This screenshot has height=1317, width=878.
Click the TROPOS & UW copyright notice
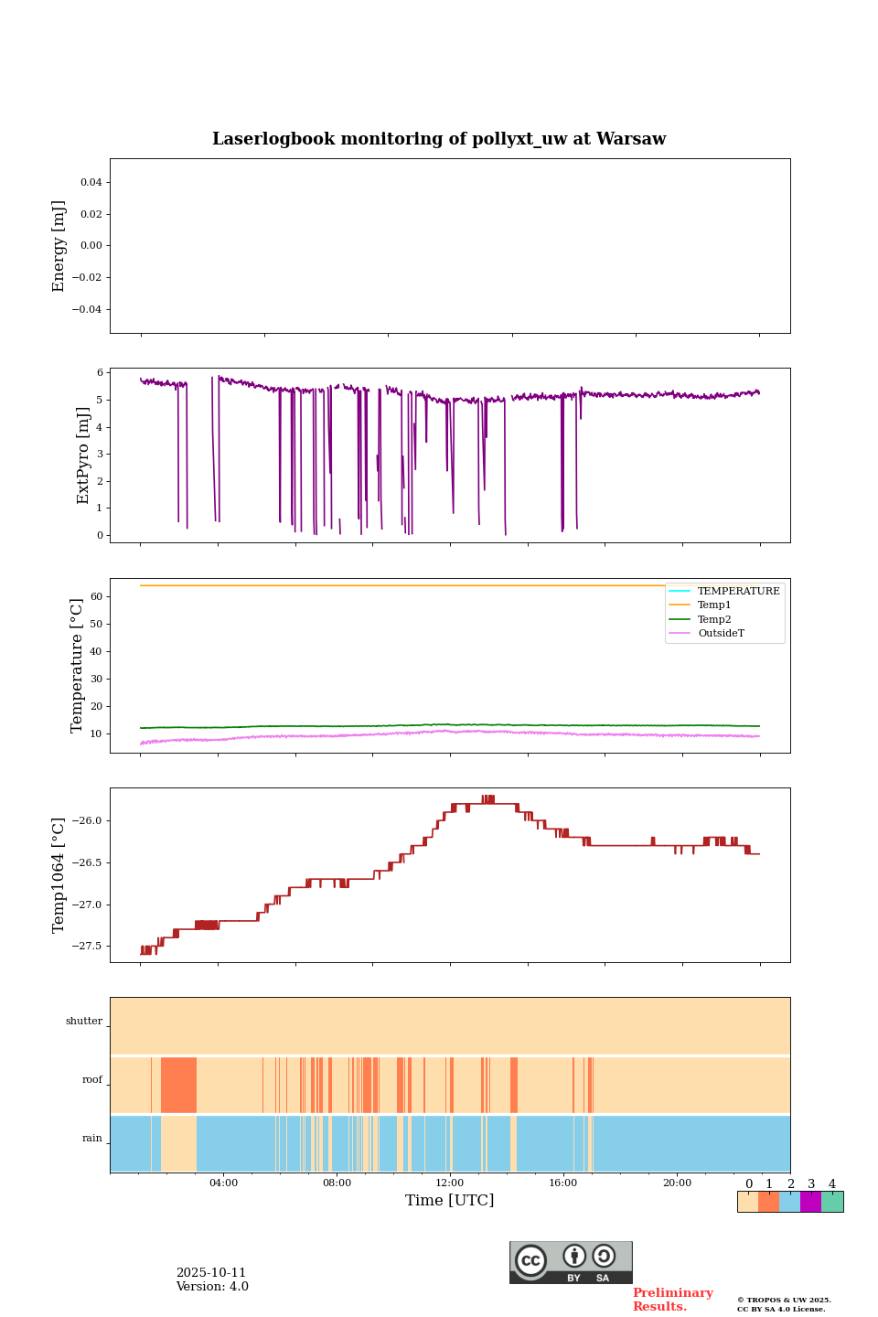[784, 1304]
